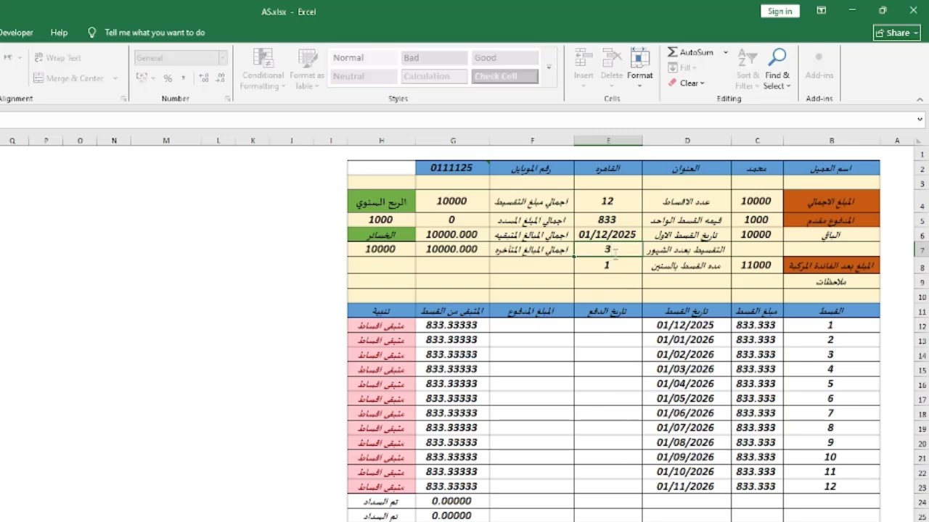Select installment number 10 cell
Image resolution: width=929 pixels, height=522 pixels.
(x=831, y=457)
